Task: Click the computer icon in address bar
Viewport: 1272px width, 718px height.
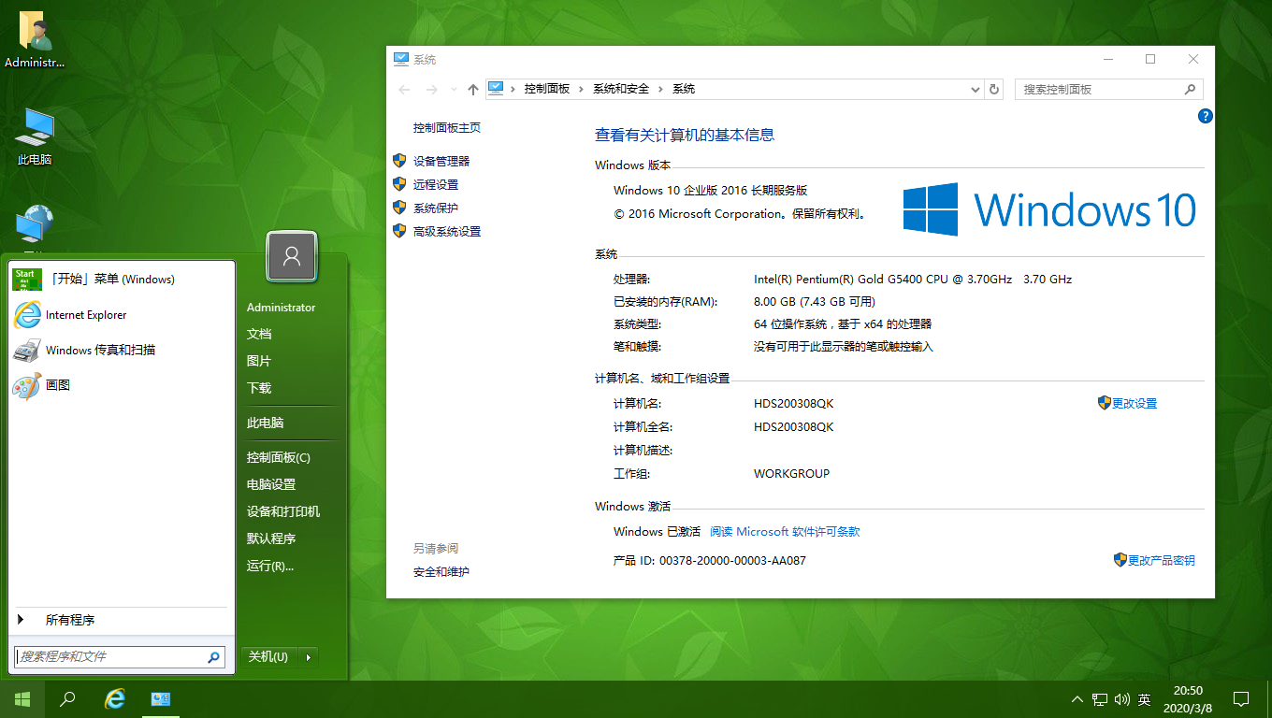Action: tap(496, 89)
